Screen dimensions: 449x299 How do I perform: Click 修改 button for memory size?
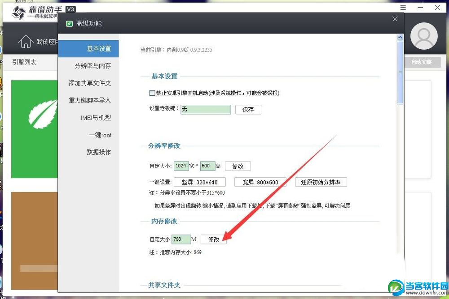pos(213,239)
